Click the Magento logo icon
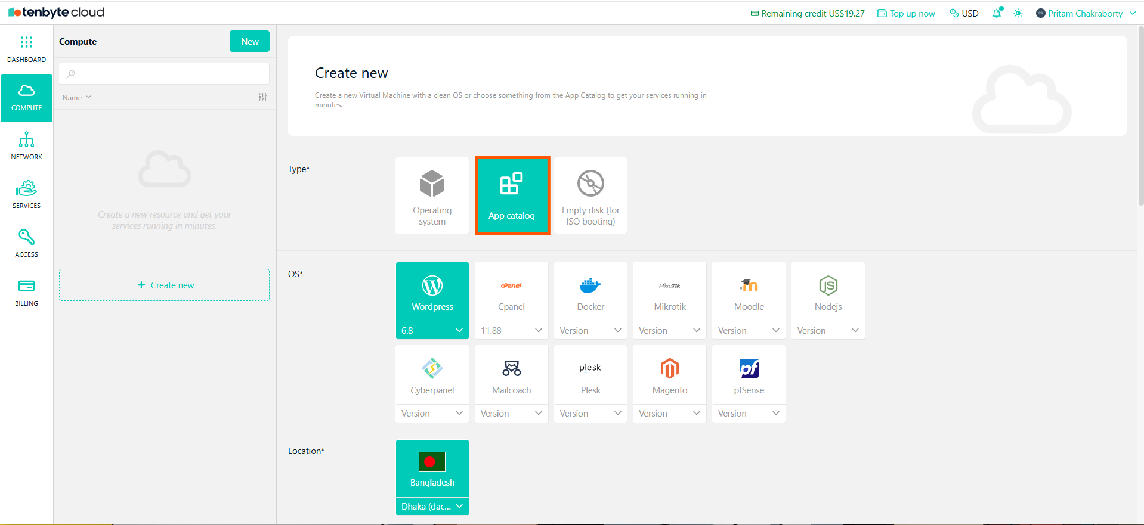1144x525 pixels. pos(670,368)
